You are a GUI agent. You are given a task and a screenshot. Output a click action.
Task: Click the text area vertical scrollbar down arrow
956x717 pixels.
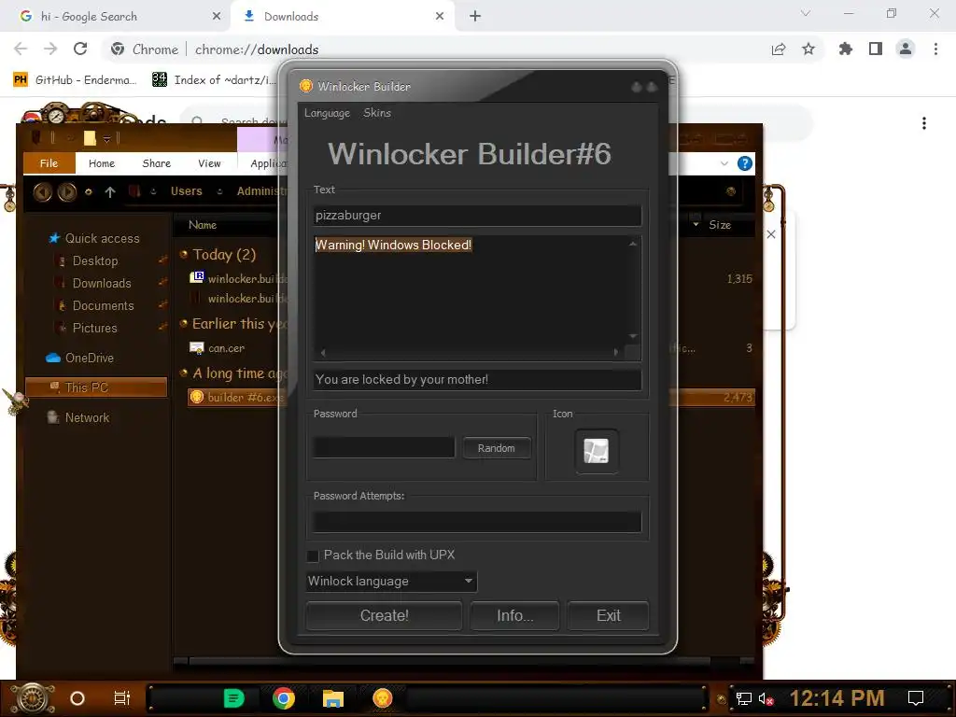633,336
